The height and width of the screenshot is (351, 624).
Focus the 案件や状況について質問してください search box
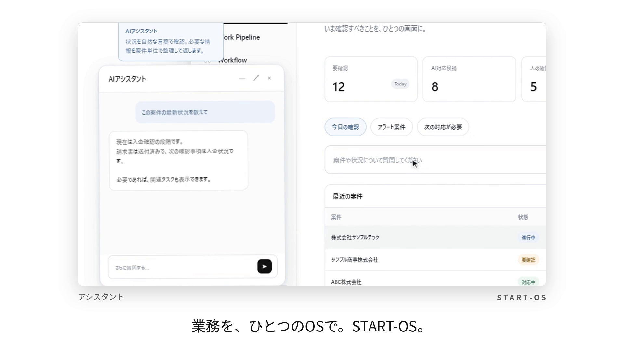(x=435, y=160)
